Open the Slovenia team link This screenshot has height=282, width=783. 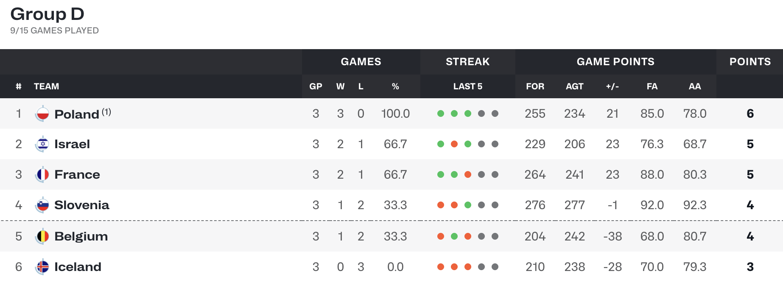(82, 205)
